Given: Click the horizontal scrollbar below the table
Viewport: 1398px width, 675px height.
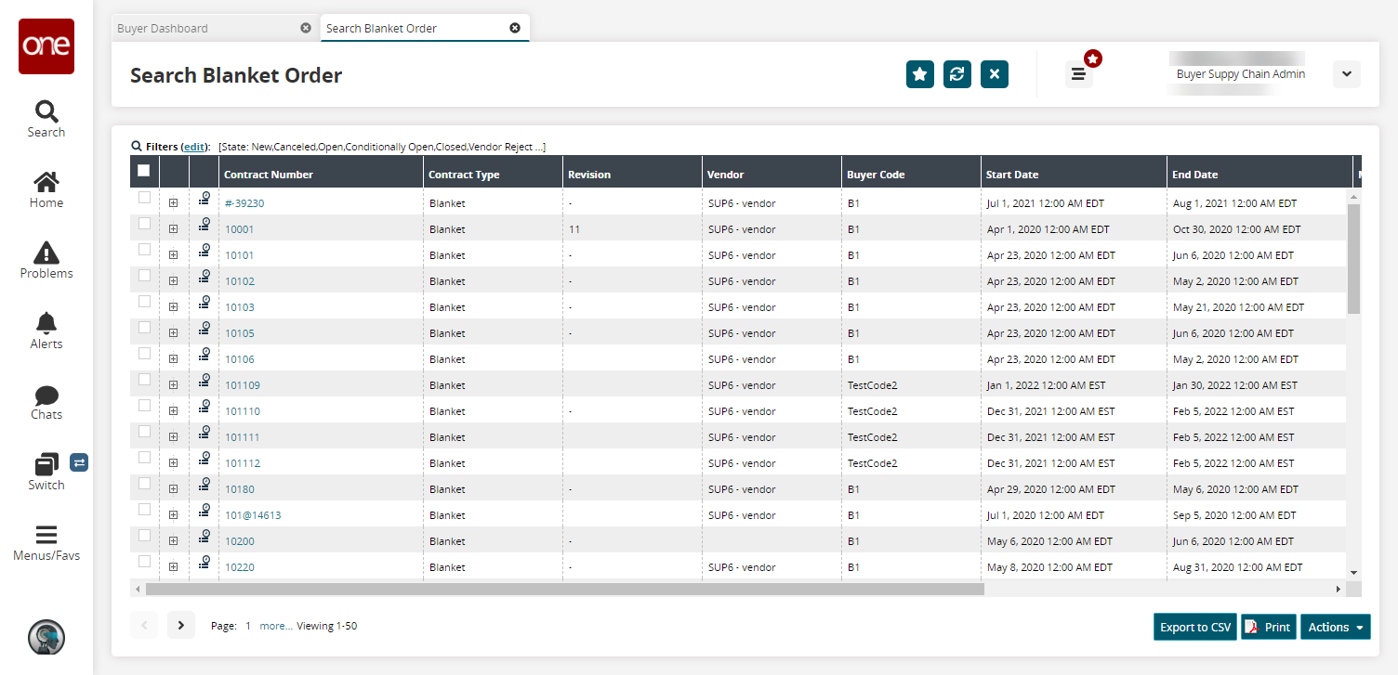Looking at the screenshot, I should tap(564, 589).
